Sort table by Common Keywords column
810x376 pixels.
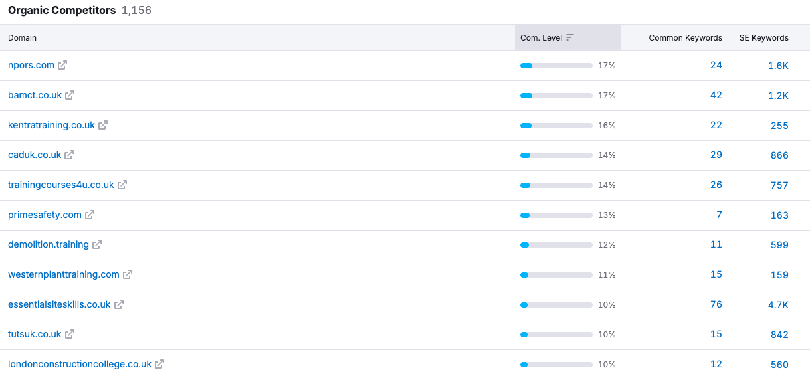(685, 38)
